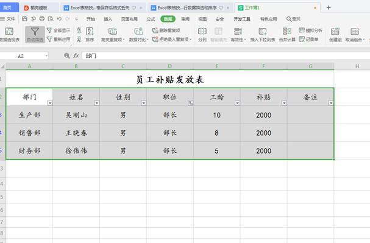Undo the last action
This screenshot has width=370, height=243.
pyautogui.click(x=59, y=19)
